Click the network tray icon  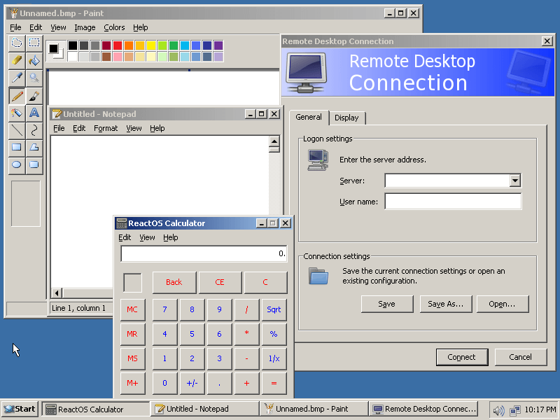514,410
